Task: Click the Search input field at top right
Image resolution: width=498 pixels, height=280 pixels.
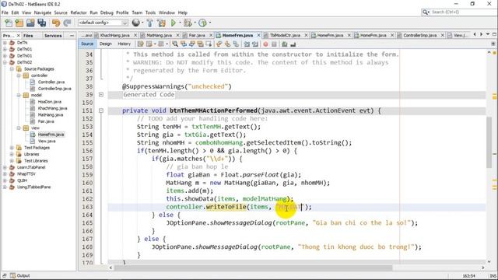Action: (464, 12)
